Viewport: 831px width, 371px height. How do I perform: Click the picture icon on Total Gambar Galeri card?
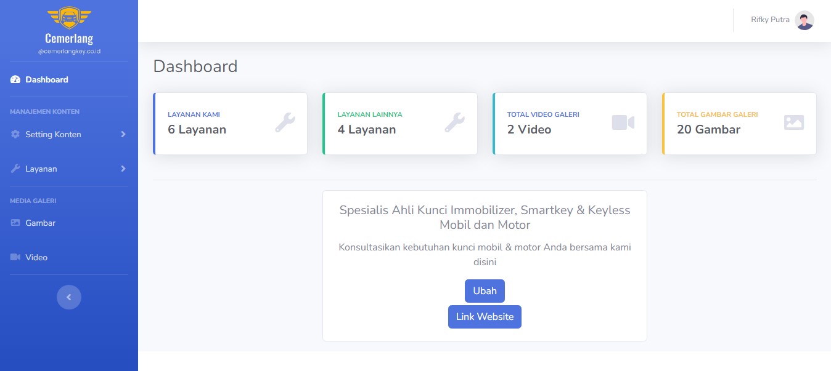[x=793, y=122]
